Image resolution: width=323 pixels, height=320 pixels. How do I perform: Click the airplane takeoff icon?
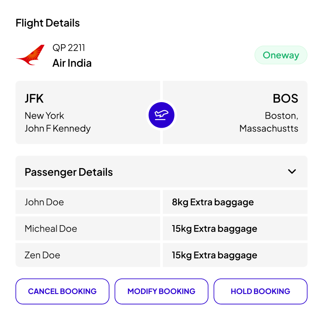(161, 115)
